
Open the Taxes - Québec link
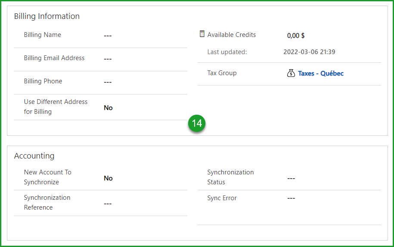coord(320,73)
